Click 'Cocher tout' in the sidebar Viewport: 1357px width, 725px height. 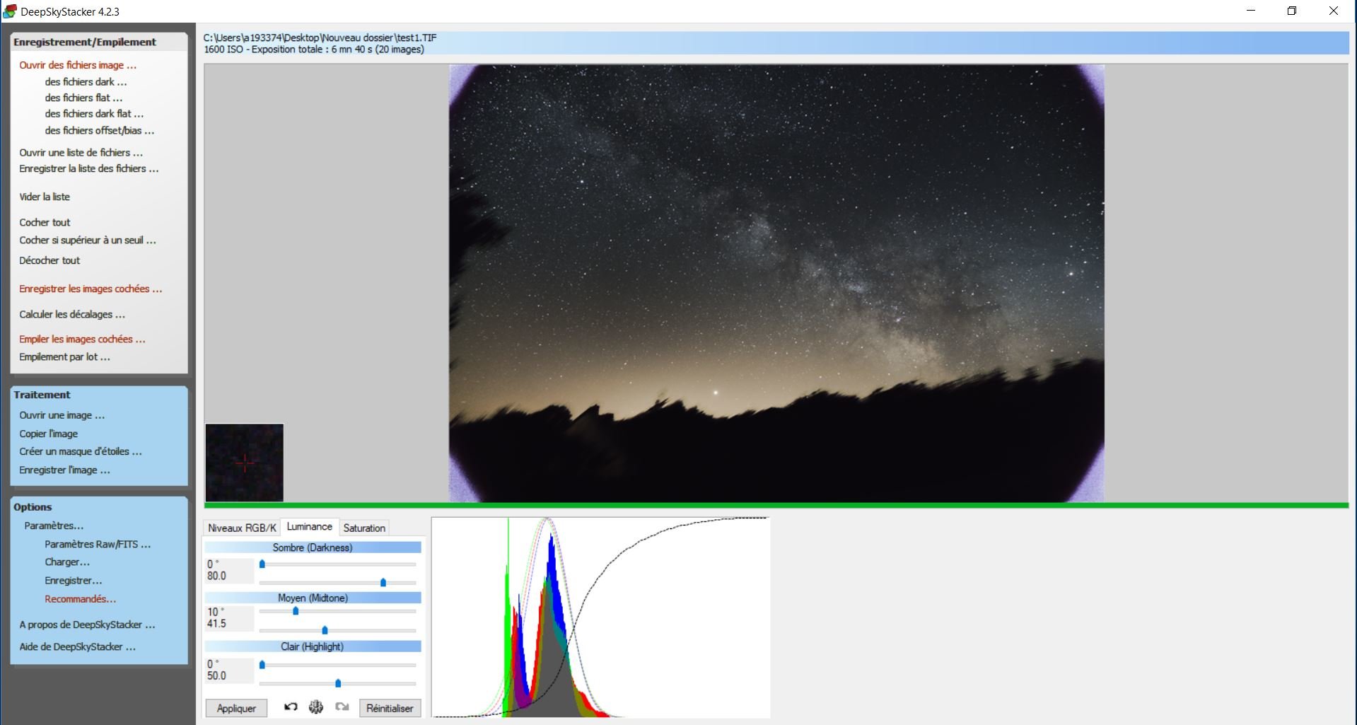(45, 223)
